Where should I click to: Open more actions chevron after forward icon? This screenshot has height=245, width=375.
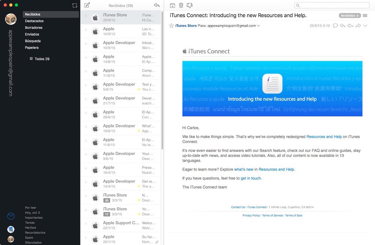[x=365, y=26]
